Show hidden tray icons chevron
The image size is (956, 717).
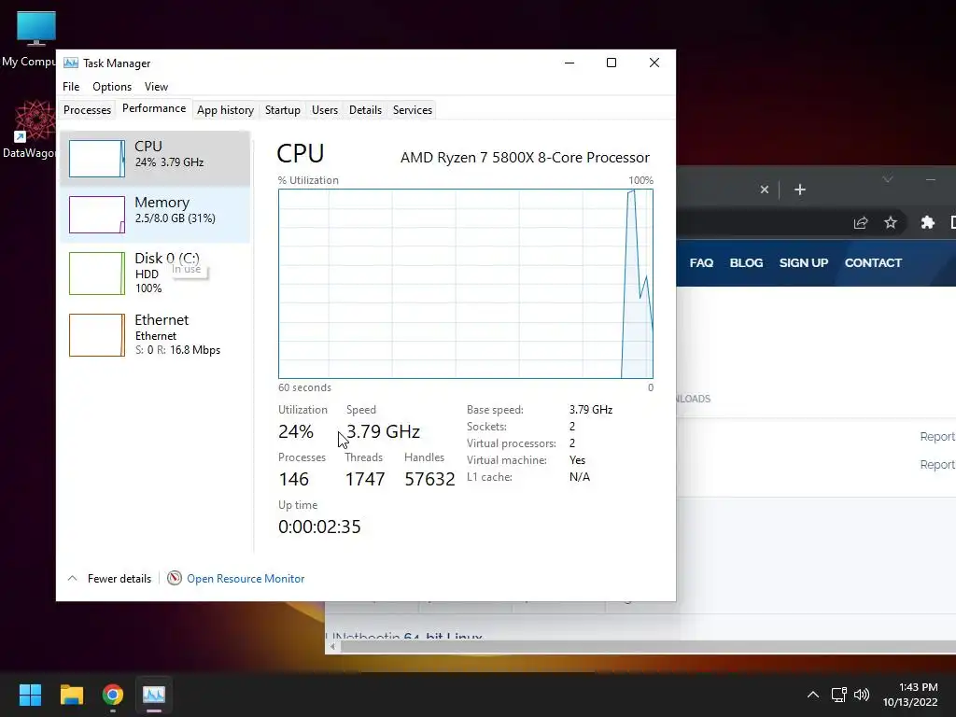(813, 695)
